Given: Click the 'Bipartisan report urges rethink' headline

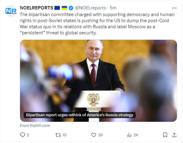Looking at the screenshot, I should (x=79, y=115).
